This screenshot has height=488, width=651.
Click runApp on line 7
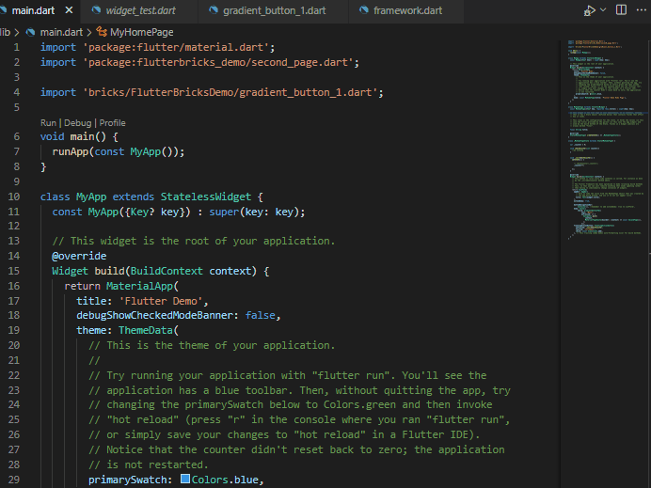(x=70, y=152)
